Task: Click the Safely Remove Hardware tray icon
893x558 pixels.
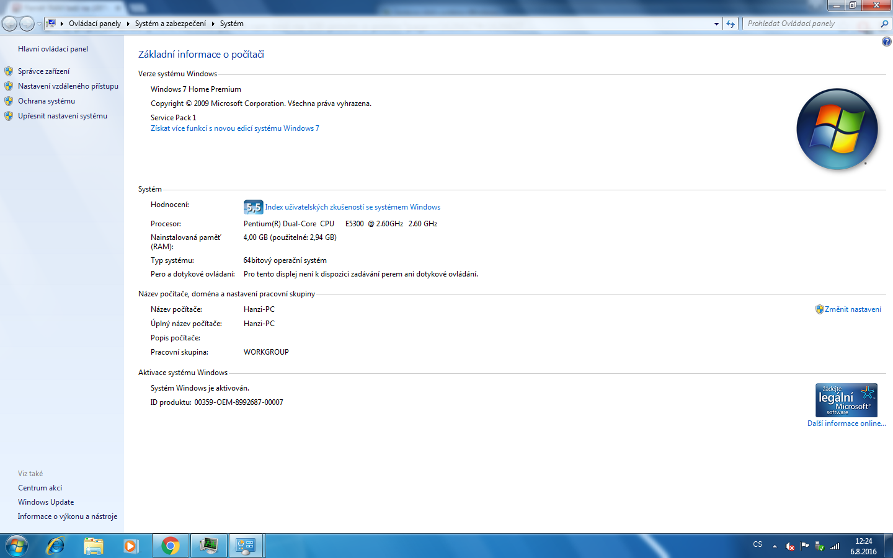Action: pyautogui.click(x=820, y=546)
